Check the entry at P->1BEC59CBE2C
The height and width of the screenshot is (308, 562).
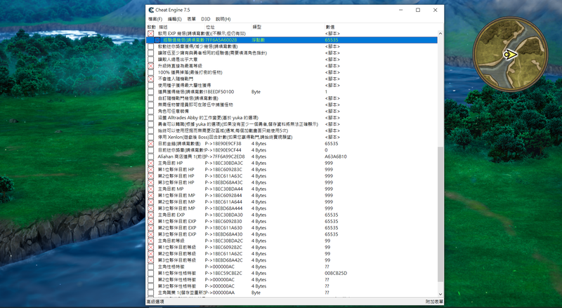click(151, 273)
